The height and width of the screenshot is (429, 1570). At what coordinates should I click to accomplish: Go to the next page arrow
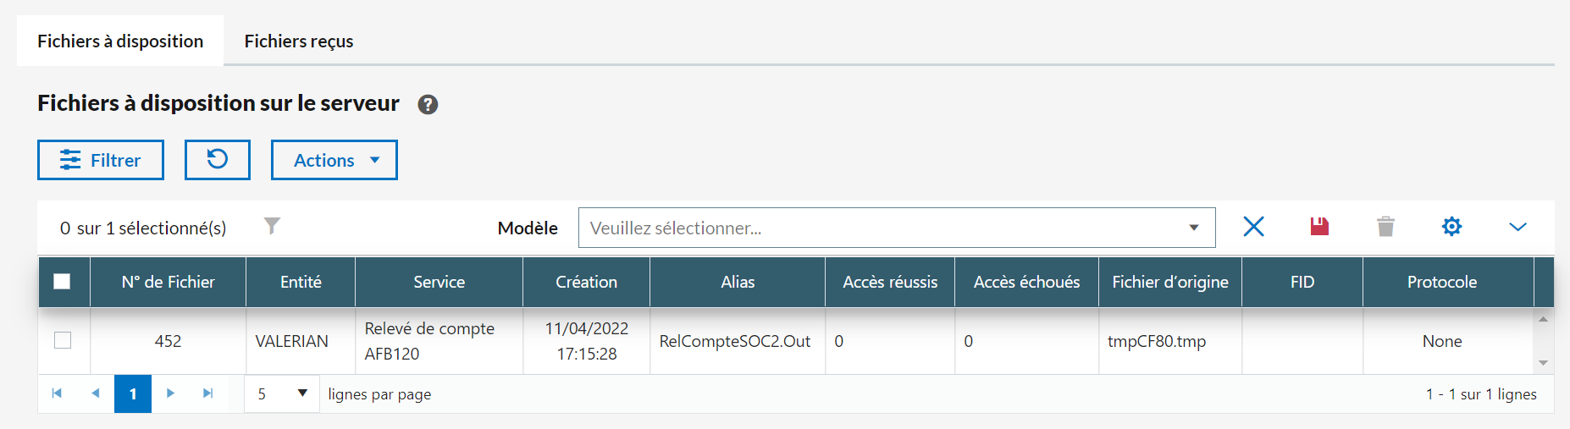click(x=170, y=393)
